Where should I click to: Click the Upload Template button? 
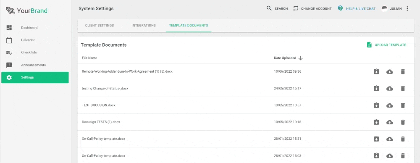click(386, 45)
